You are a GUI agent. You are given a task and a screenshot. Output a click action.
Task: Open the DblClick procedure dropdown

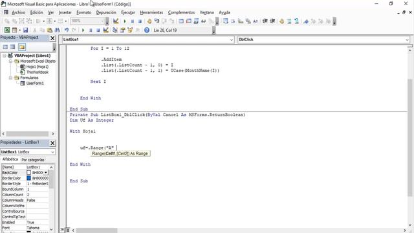click(407, 39)
